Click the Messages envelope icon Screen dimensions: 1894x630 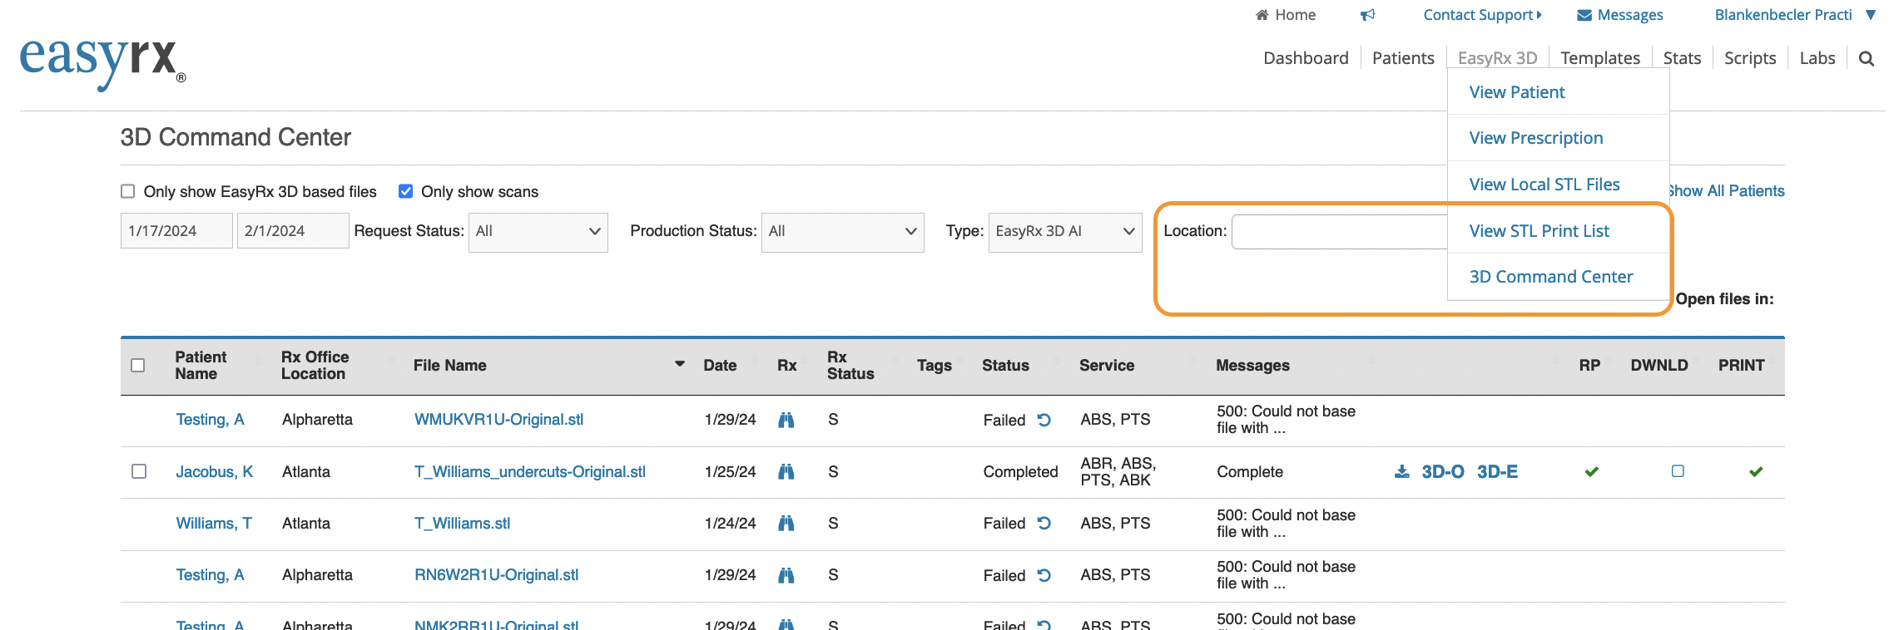click(x=1584, y=15)
